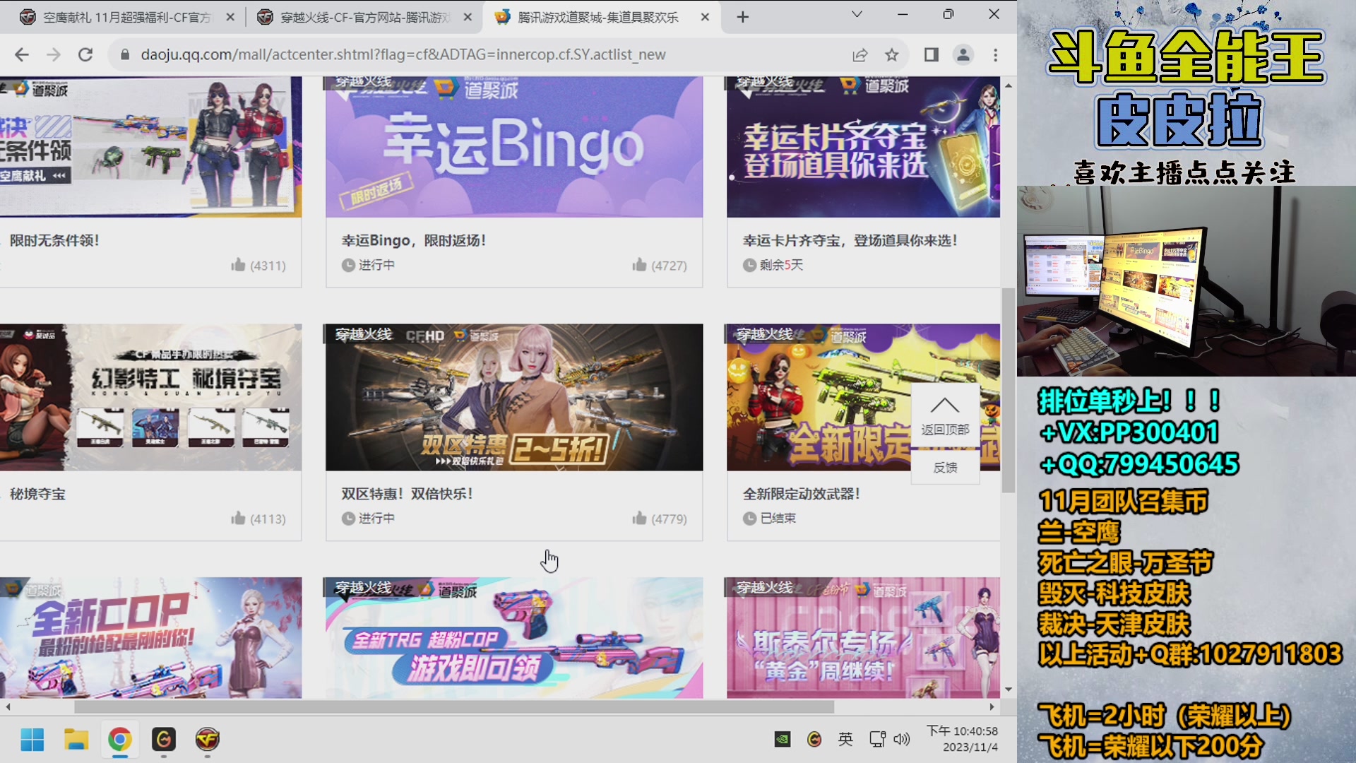The height and width of the screenshot is (763, 1356).
Task: Open Chrome's side panel icon
Action: pos(930,54)
